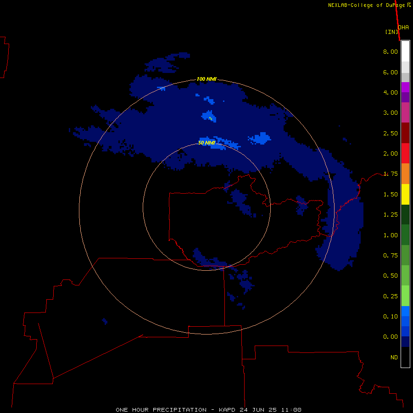This screenshot has width=413, height=413.
Task: Click the 0.25 legend value
Action: coord(391,296)
